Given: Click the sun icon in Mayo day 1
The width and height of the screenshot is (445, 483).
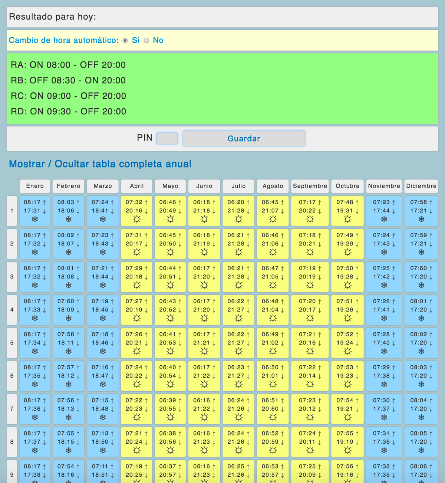Looking at the screenshot, I should tap(170, 219).
